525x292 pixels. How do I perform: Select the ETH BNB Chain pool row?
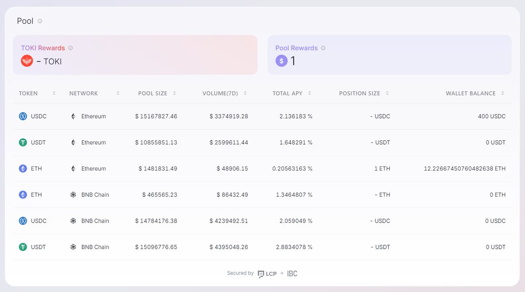click(262, 195)
